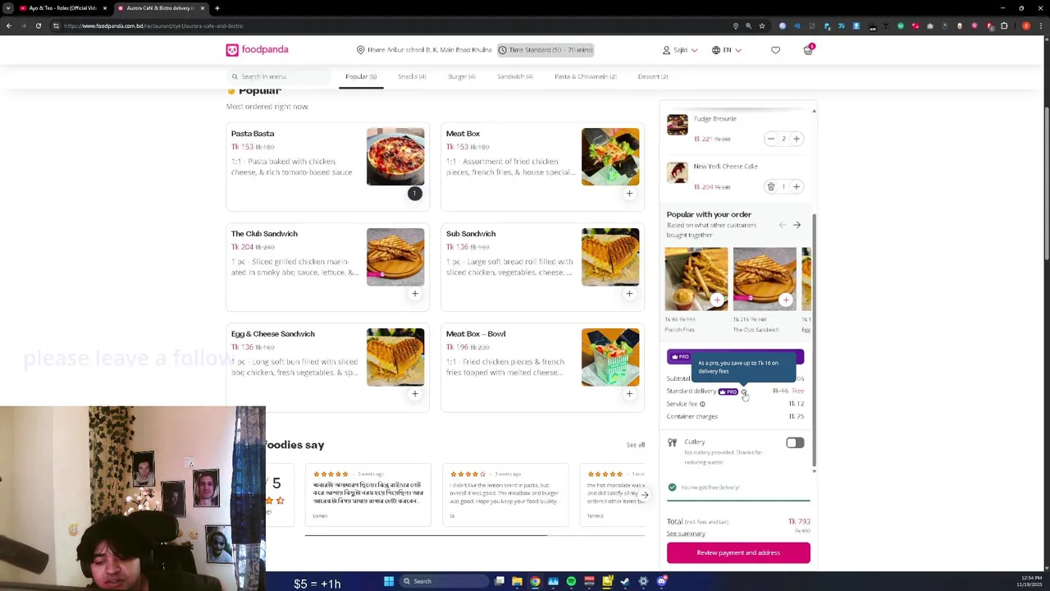This screenshot has width=1050, height=591.
Task: Click See all reviews link
Action: (636, 446)
